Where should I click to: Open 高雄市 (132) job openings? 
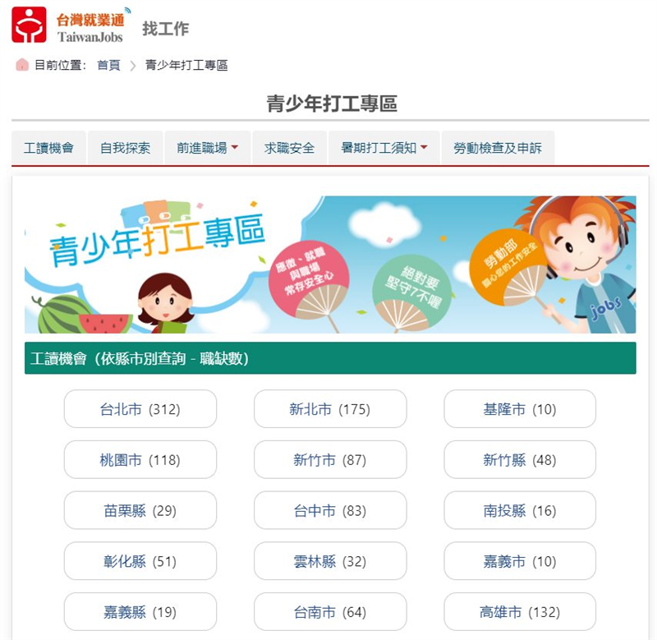[520, 612]
